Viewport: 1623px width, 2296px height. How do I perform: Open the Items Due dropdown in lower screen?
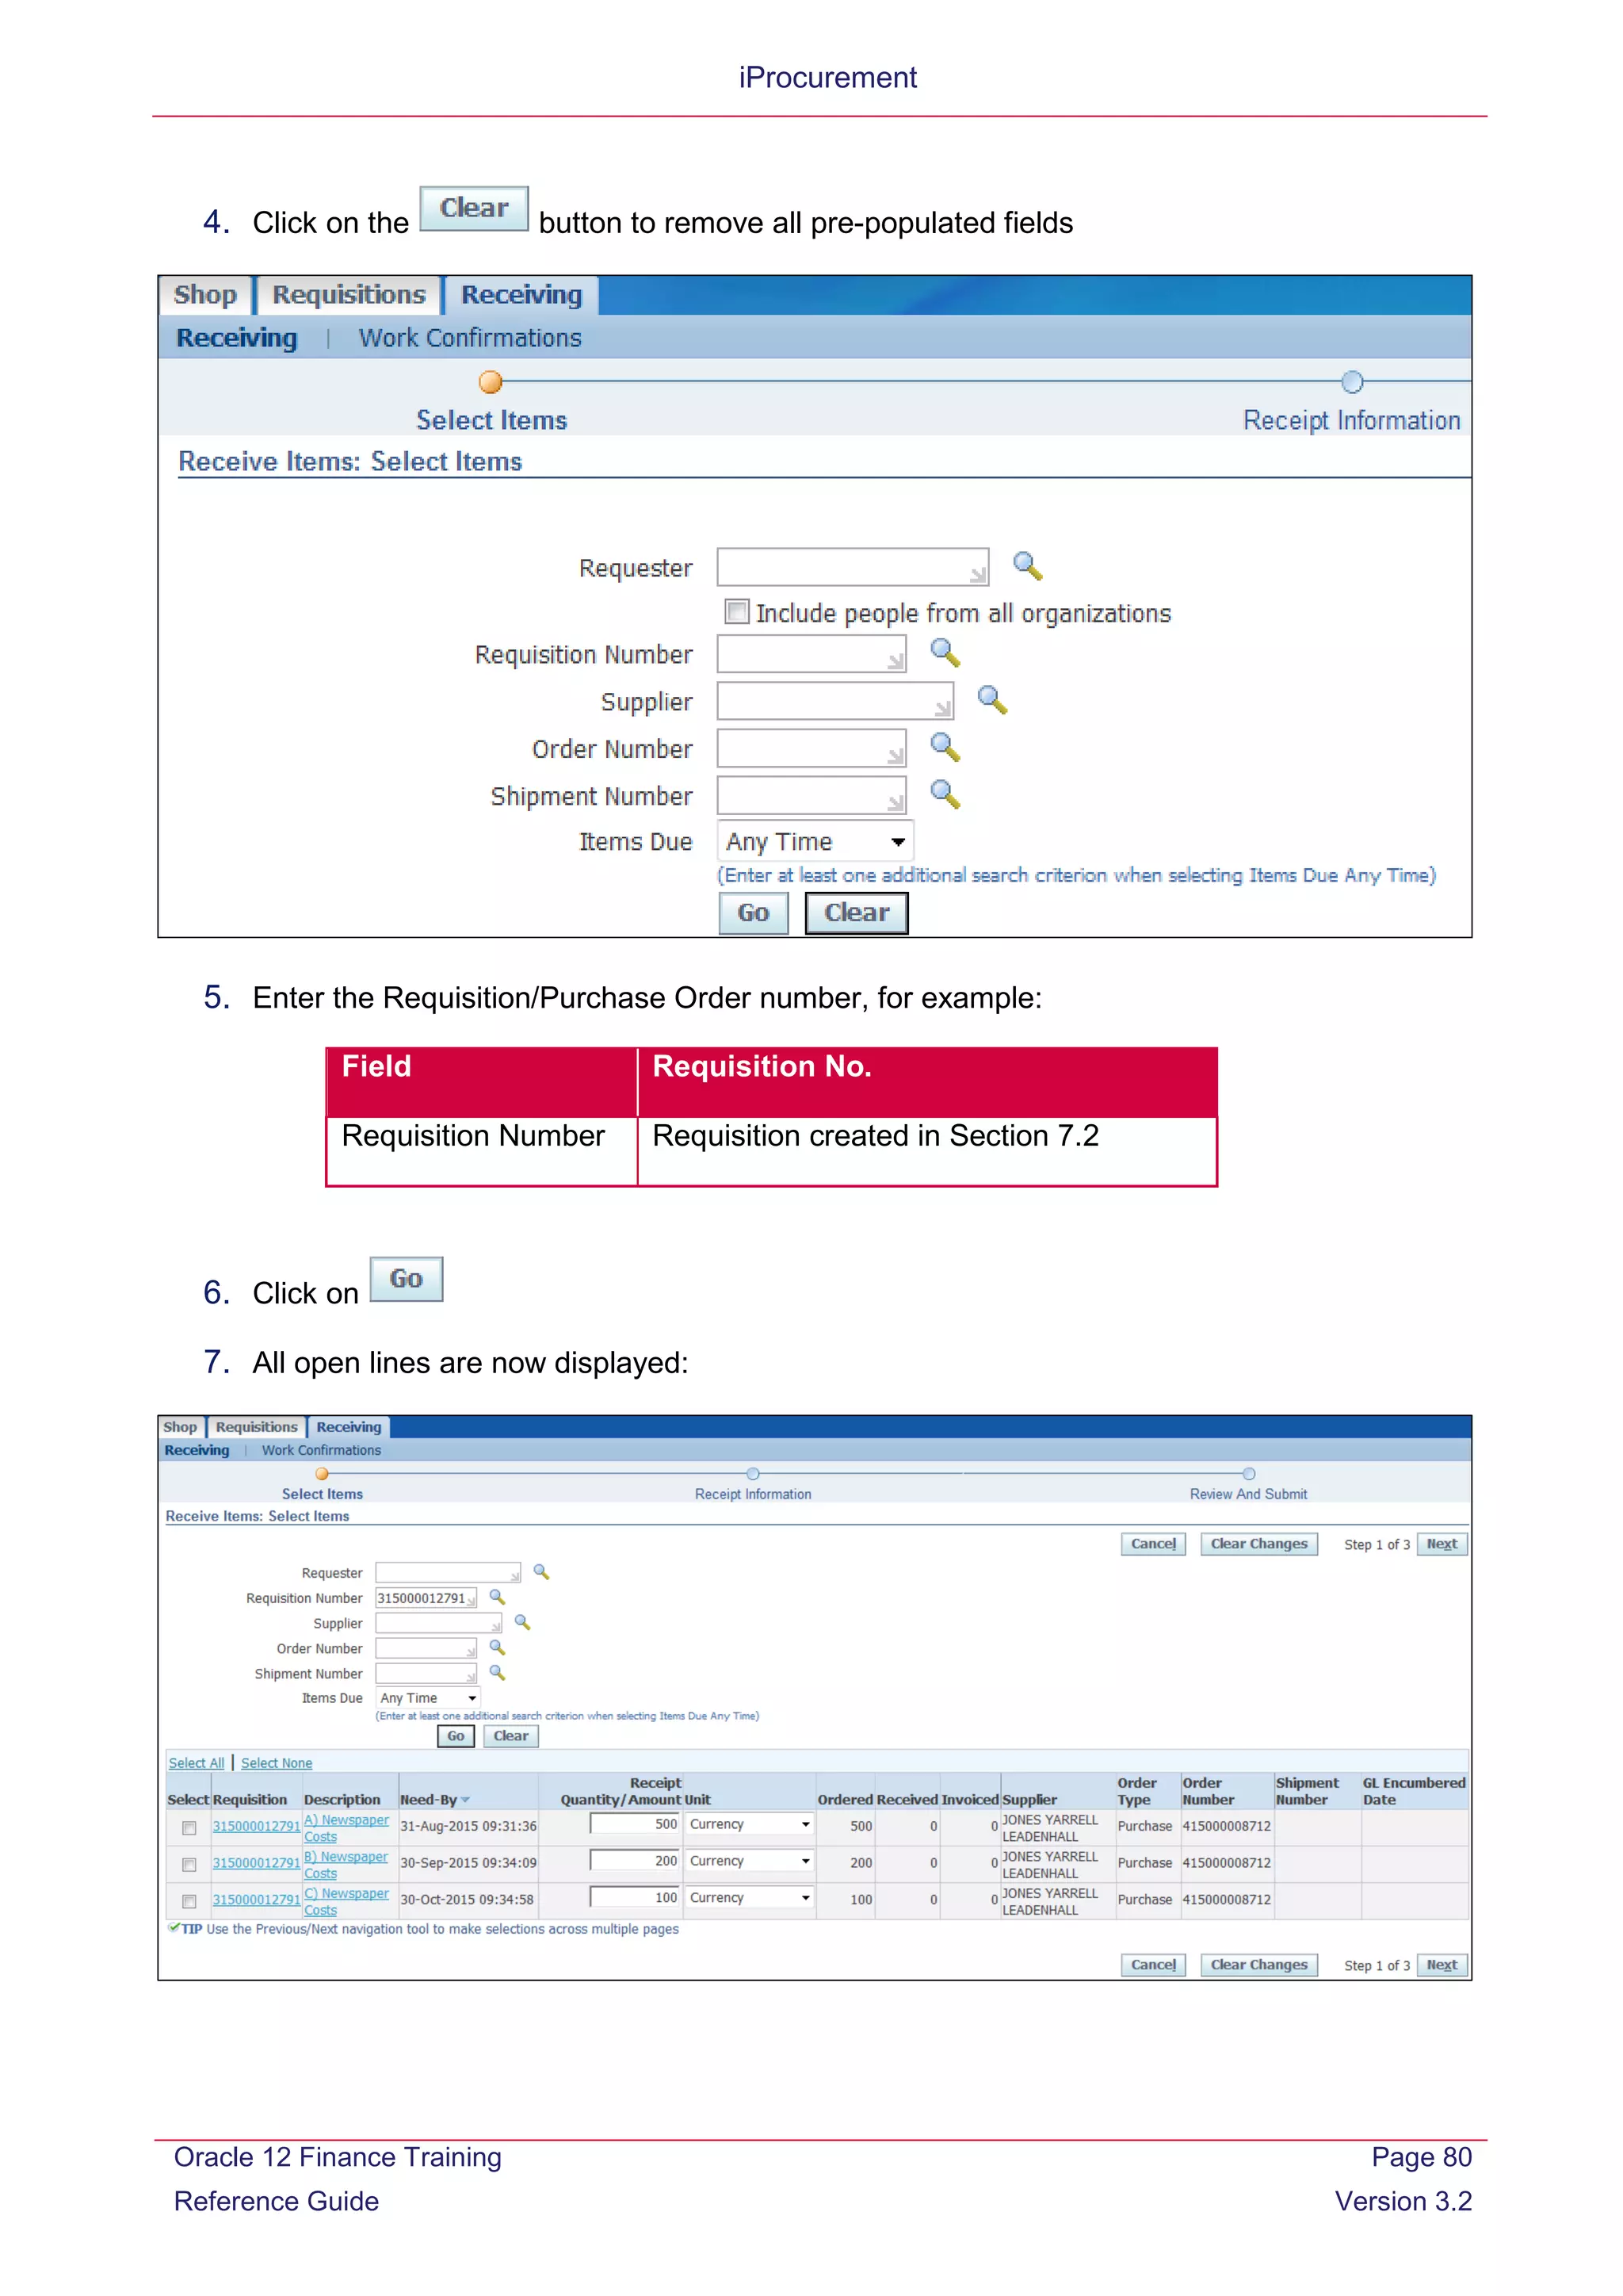(x=428, y=1698)
